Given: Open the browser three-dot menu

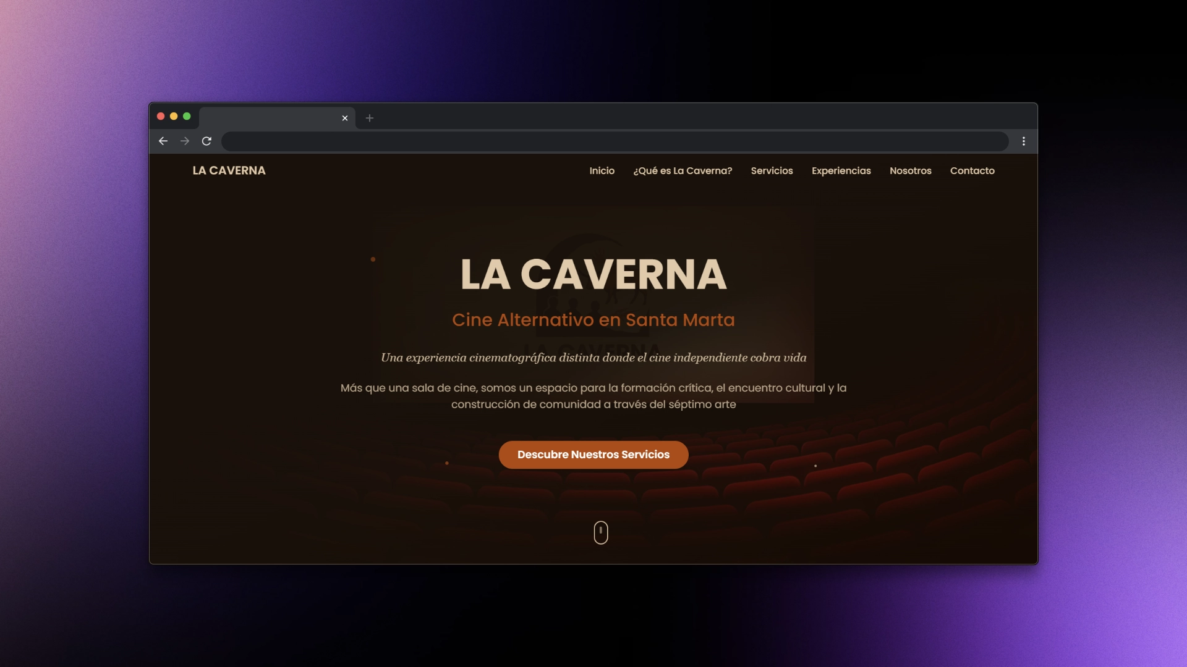Looking at the screenshot, I should [1024, 141].
